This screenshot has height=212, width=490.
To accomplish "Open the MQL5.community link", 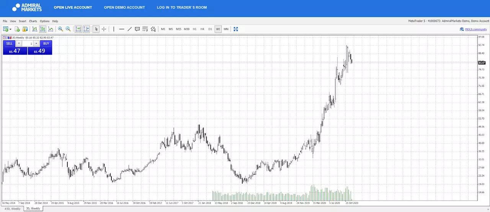I will [x=476, y=29].
